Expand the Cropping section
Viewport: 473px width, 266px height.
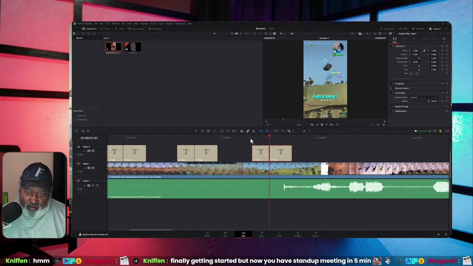coord(399,83)
